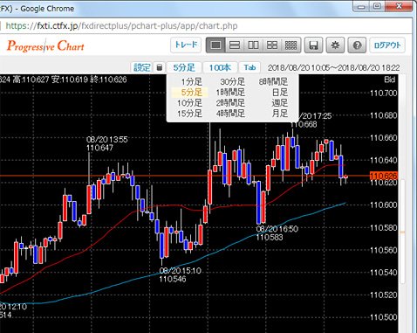Open the 設定 chart settings button
The width and height of the screenshot is (417, 333).
click(x=141, y=67)
